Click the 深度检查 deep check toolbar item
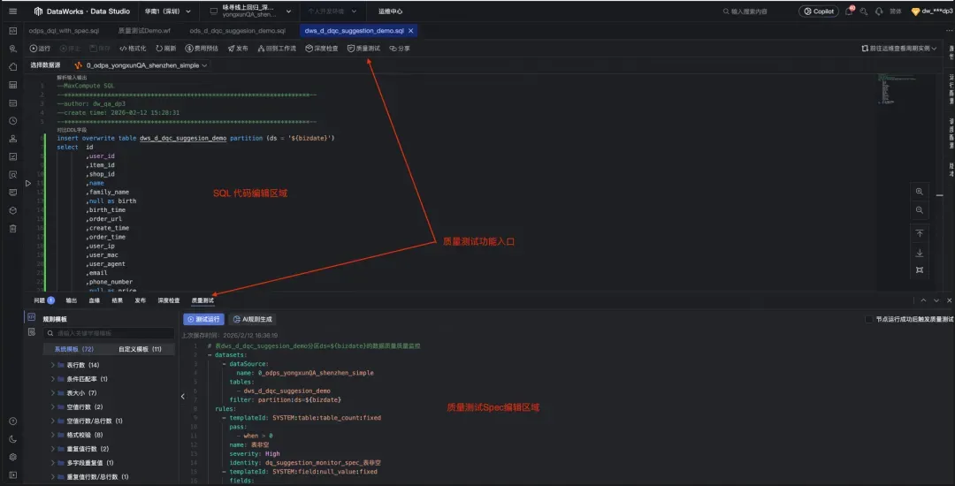955x486 pixels. tap(322, 49)
